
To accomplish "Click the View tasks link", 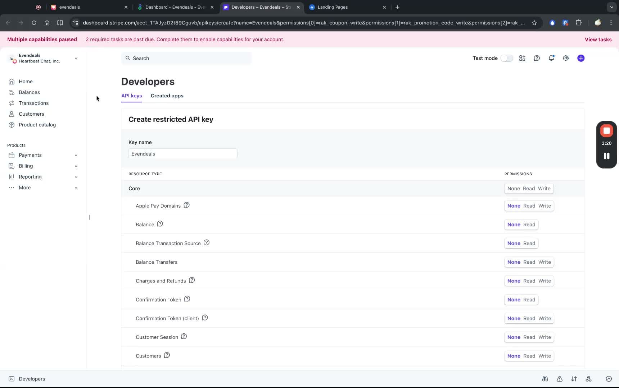I will pyautogui.click(x=598, y=40).
